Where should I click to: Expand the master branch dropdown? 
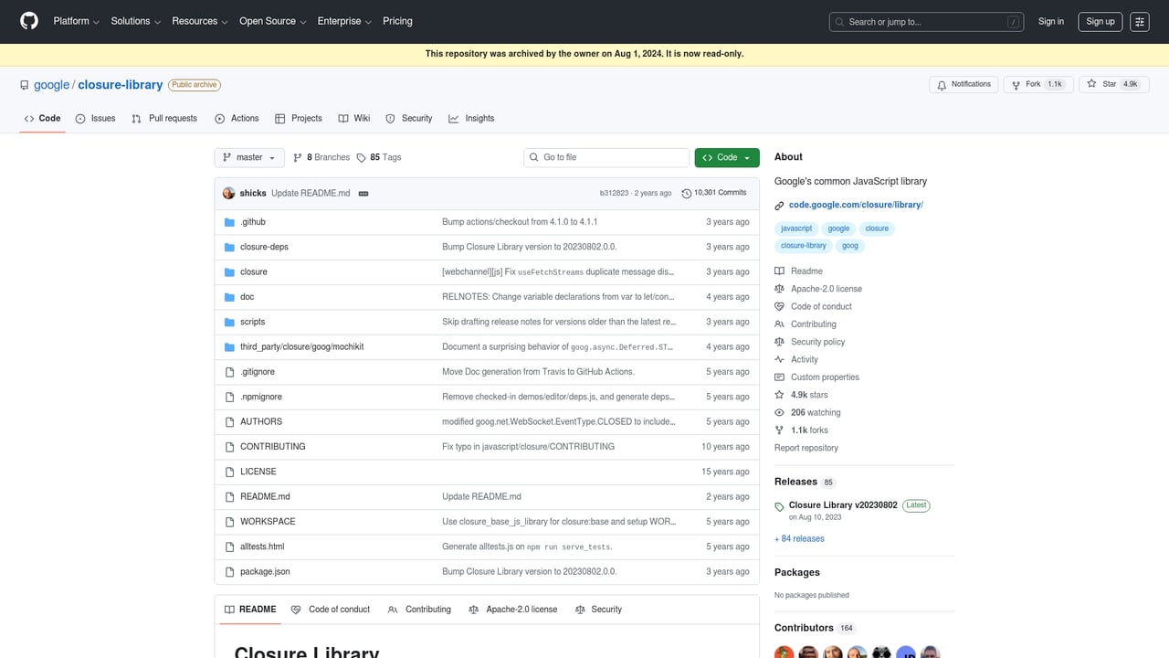click(x=248, y=157)
